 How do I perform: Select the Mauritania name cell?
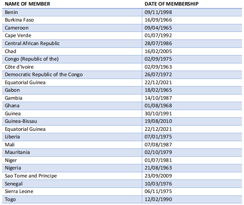pyautogui.click(x=72, y=152)
